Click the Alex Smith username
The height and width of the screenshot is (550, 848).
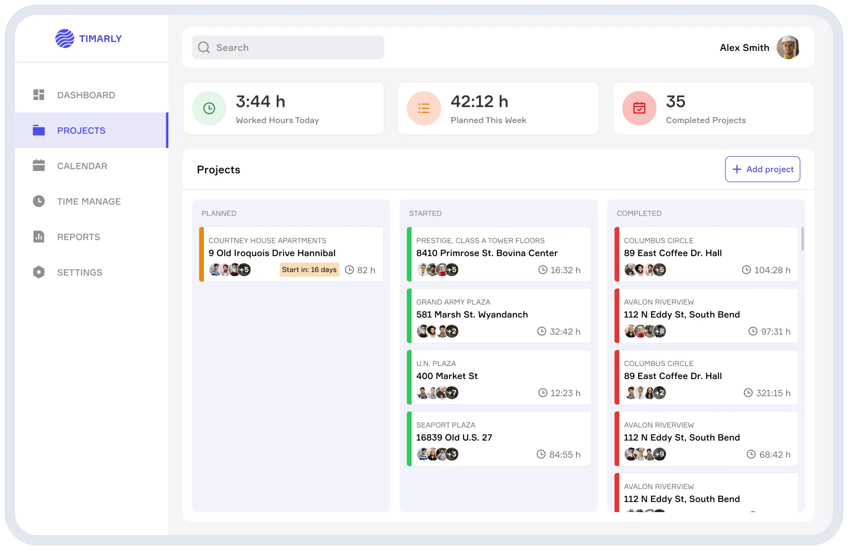[x=744, y=48]
